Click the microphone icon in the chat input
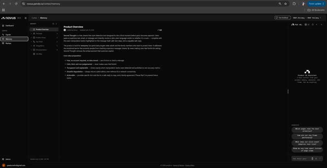The width and height of the screenshot is (327, 168). (x=316, y=159)
